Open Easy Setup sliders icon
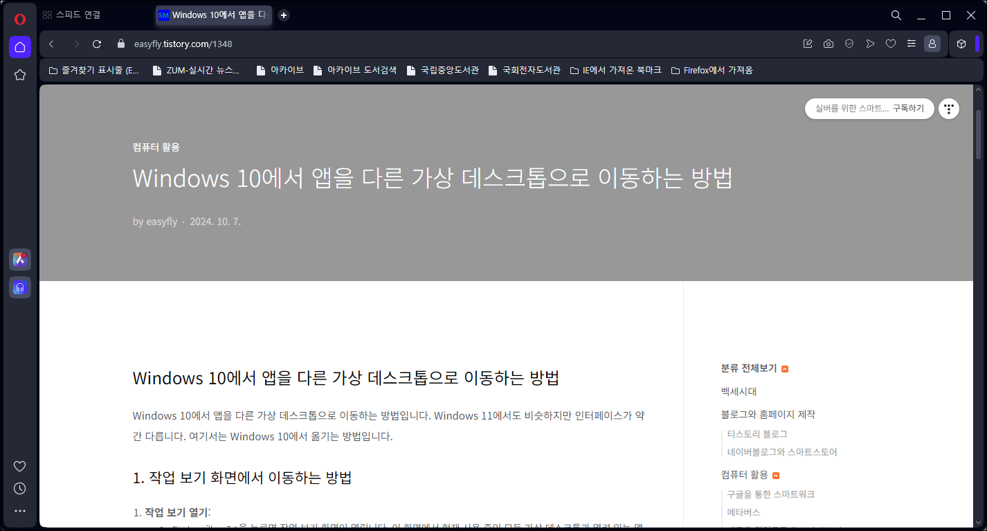The image size is (987, 531). (912, 44)
